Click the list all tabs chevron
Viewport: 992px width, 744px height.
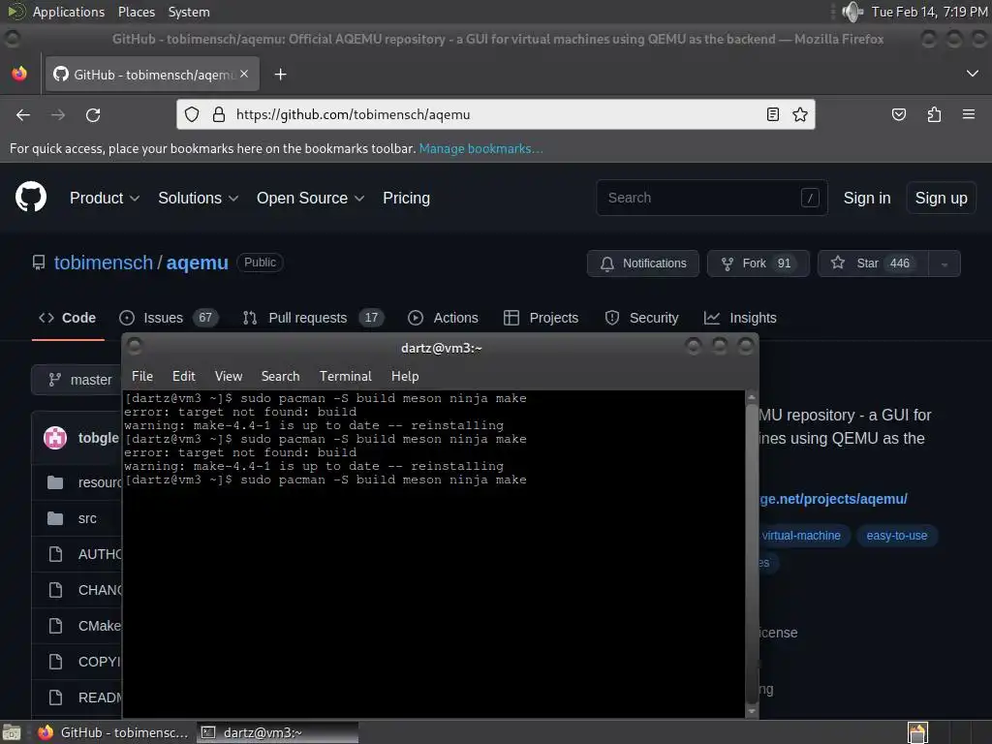point(973,74)
